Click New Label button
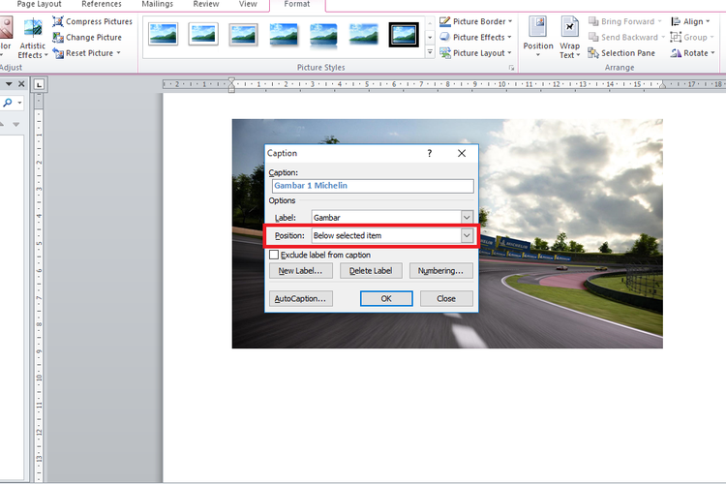 point(300,270)
